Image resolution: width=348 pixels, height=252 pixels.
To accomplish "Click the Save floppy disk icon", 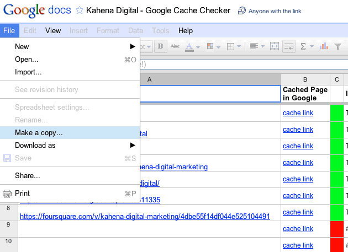I will (x=7, y=158).
